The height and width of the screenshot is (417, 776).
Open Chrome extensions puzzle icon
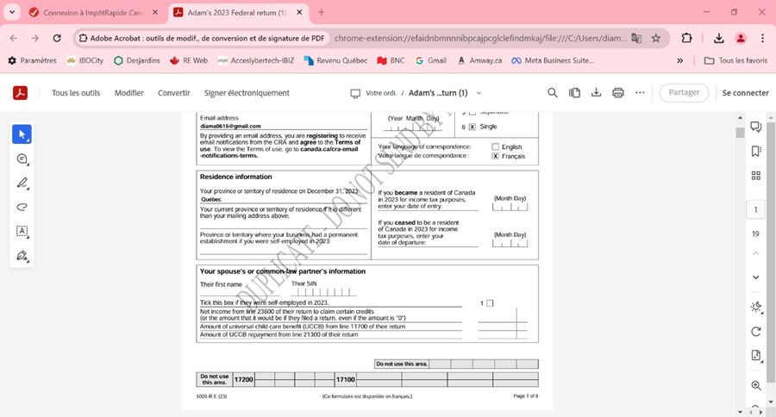(686, 38)
